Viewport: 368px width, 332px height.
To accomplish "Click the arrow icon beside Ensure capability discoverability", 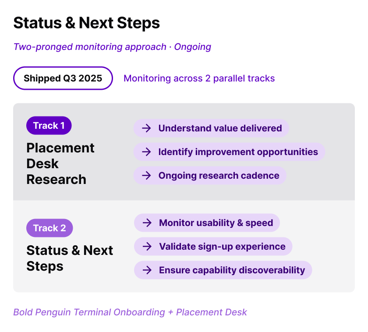I will click(147, 270).
